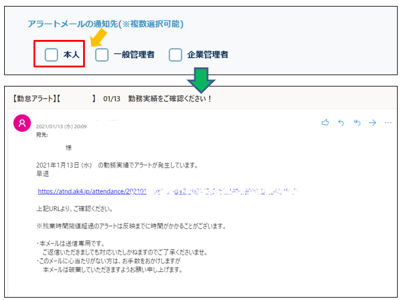
Task: Check the 本人 notification checkbox
Action: pyautogui.click(x=51, y=55)
